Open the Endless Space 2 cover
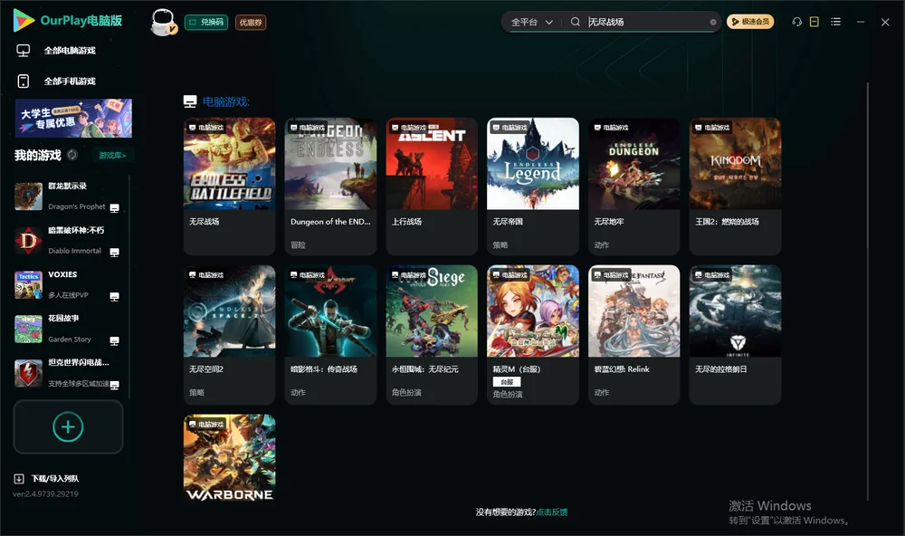This screenshot has height=536, width=905. point(230,311)
